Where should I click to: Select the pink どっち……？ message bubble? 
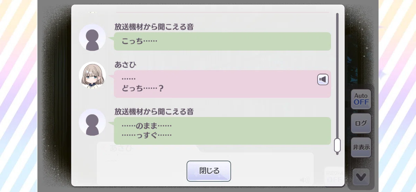[x=222, y=84]
